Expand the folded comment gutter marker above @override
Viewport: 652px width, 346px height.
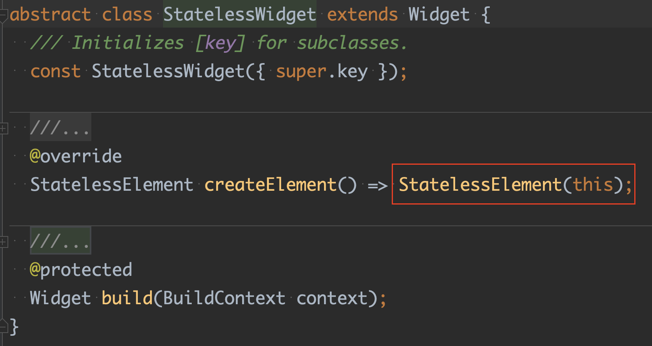click(x=3, y=128)
